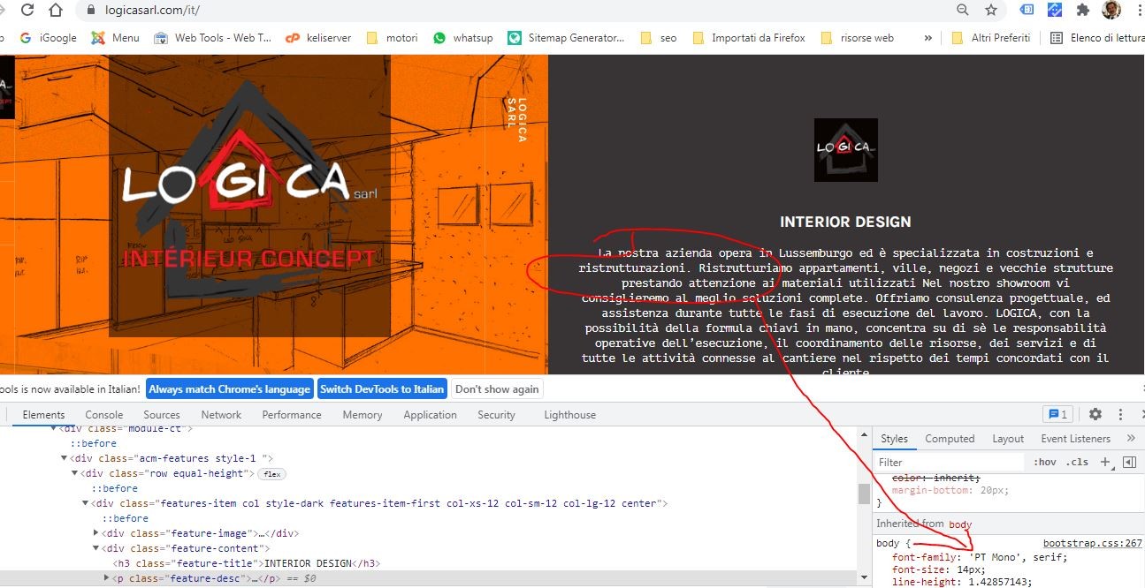Click the Logica logo thumbnail above INTERIOR DESIGN

tap(845, 150)
